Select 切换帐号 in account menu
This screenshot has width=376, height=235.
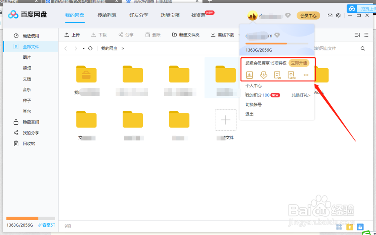[x=253, y=105]
